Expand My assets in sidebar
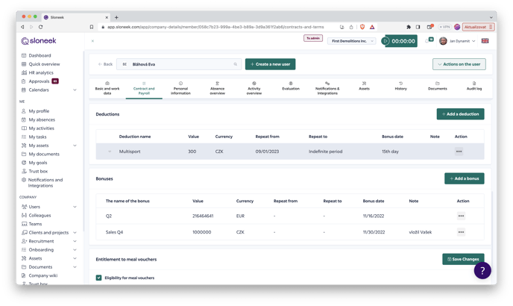This screenshot has width=513, height=306. (75, 146)
